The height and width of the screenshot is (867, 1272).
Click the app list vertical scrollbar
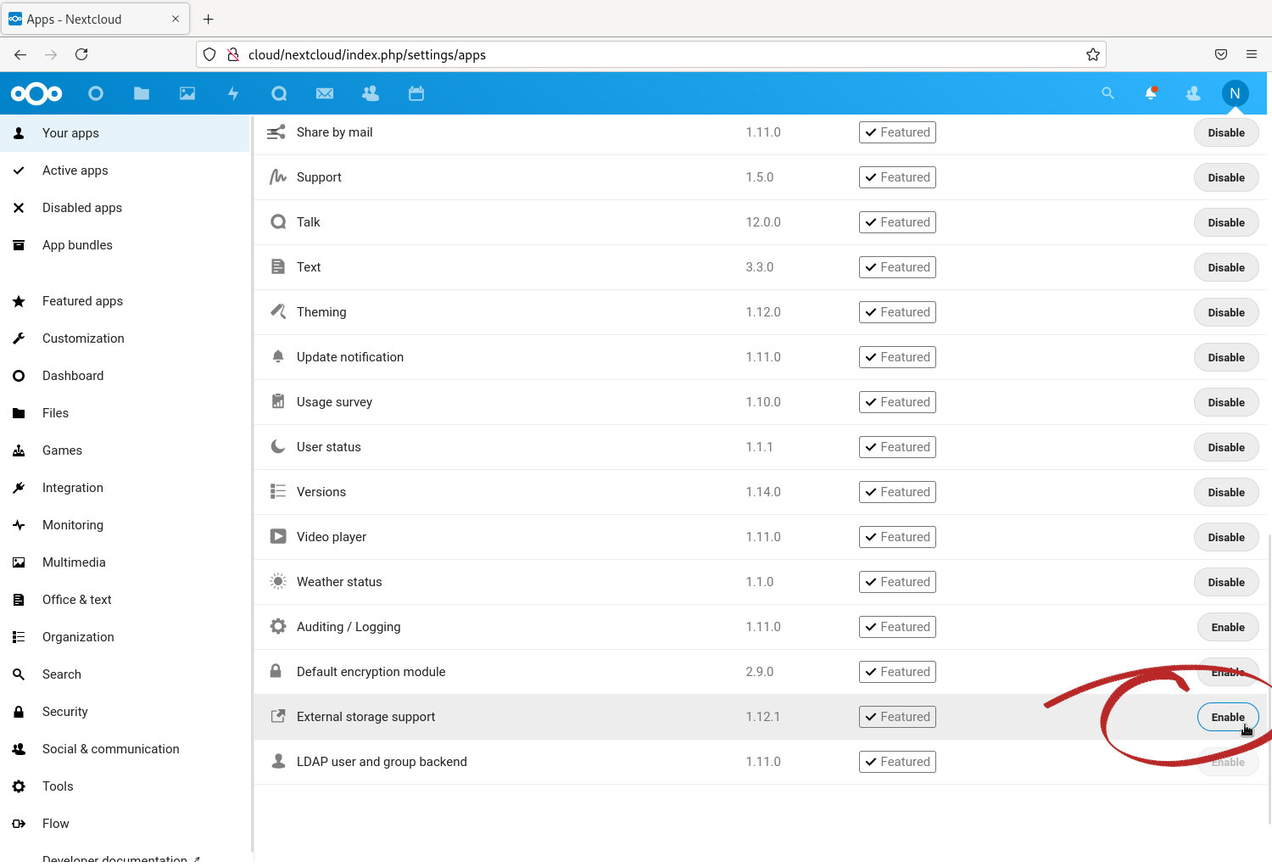click(1269, 679)
